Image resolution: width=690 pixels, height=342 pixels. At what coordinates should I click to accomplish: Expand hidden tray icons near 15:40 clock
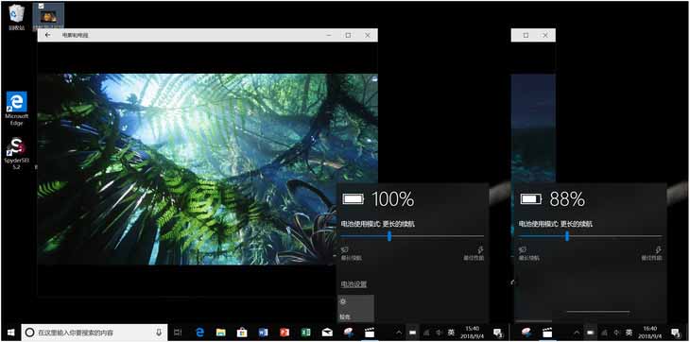[x=399, y=333]
